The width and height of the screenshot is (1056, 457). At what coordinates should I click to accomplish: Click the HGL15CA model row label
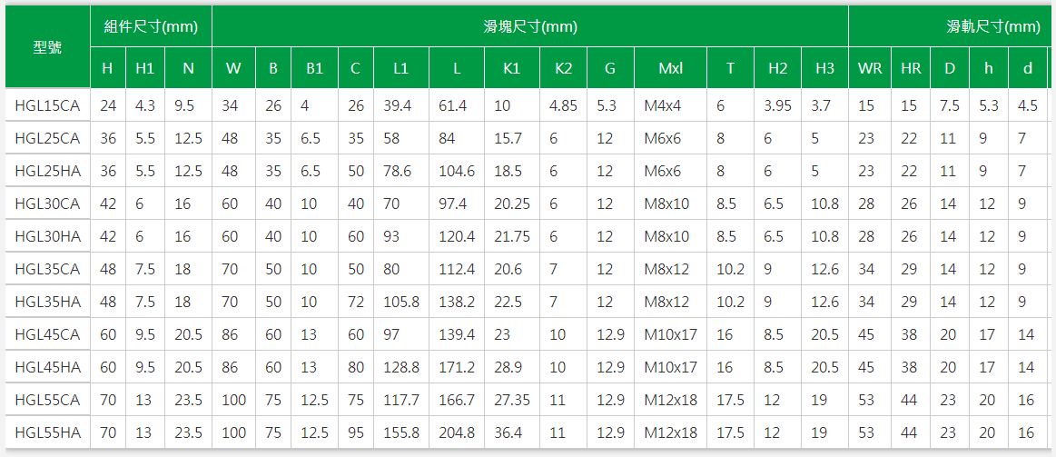[47, 105]
